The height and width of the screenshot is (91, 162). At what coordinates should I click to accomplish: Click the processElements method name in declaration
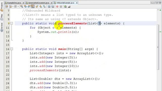click(72, 24)
